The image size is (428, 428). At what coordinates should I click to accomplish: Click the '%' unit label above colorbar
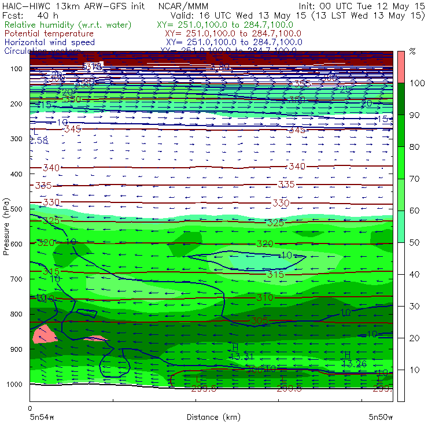[x=412, y=51]
